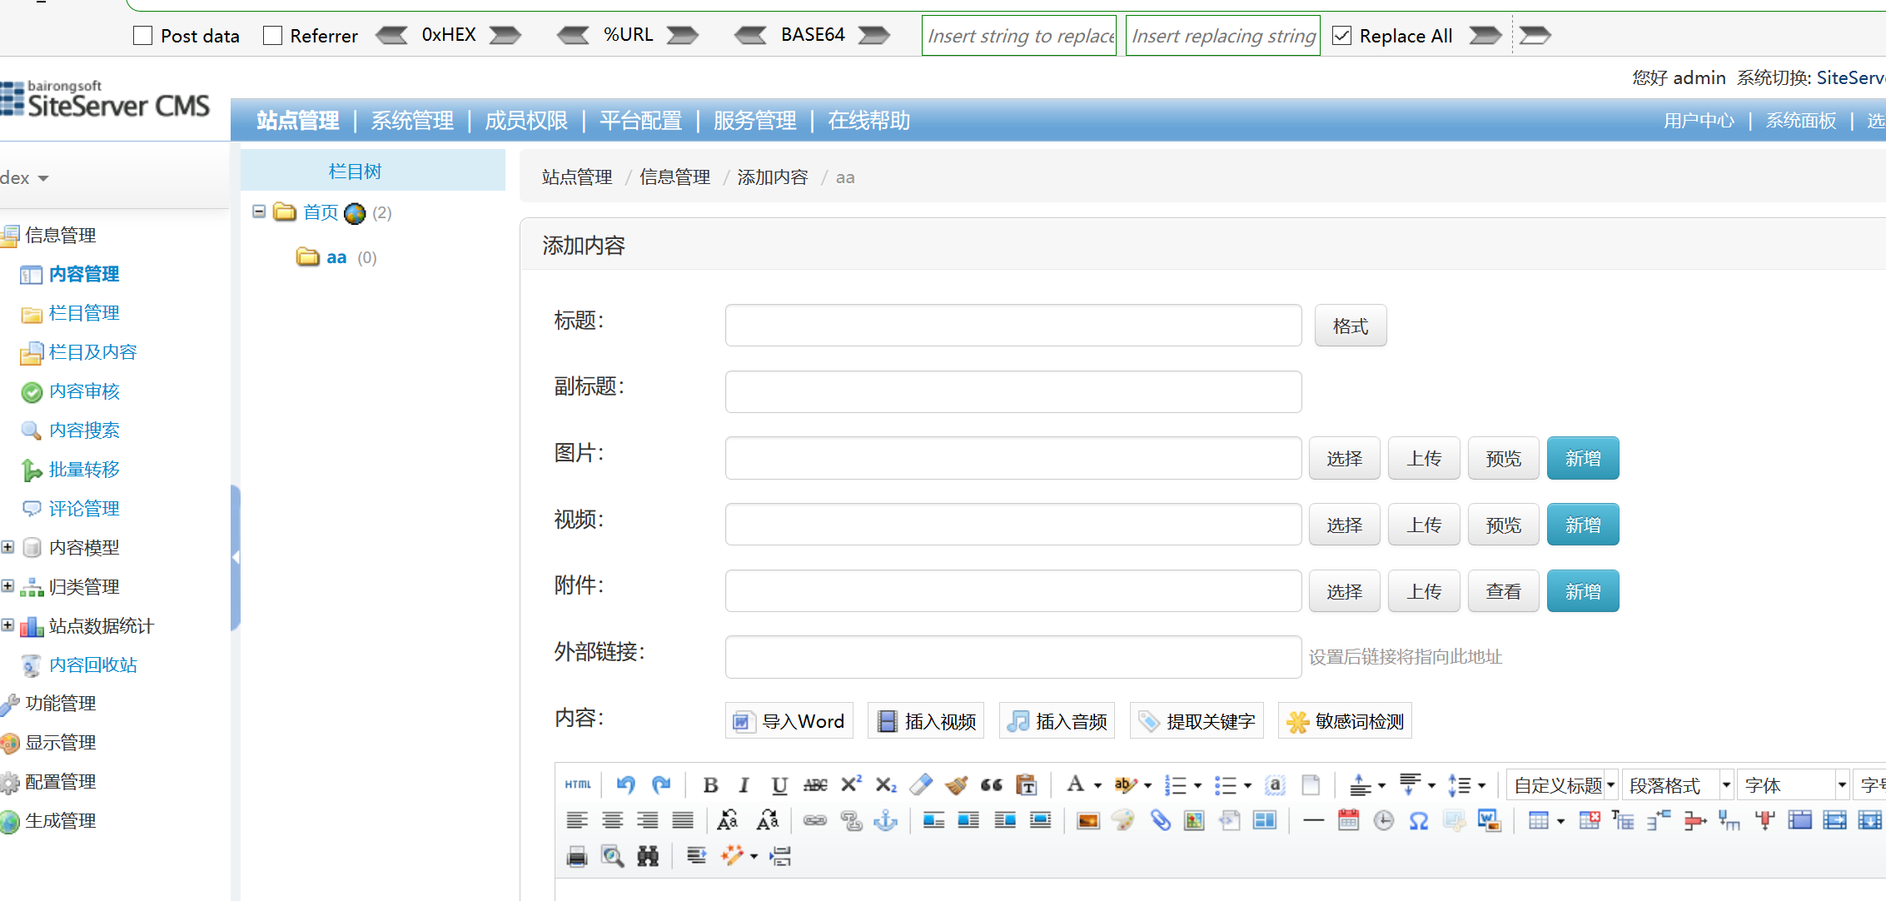This screenshot has height=901, width=1886.
Task: Insert a horizontal line in editor
Action: [1313, 820]
